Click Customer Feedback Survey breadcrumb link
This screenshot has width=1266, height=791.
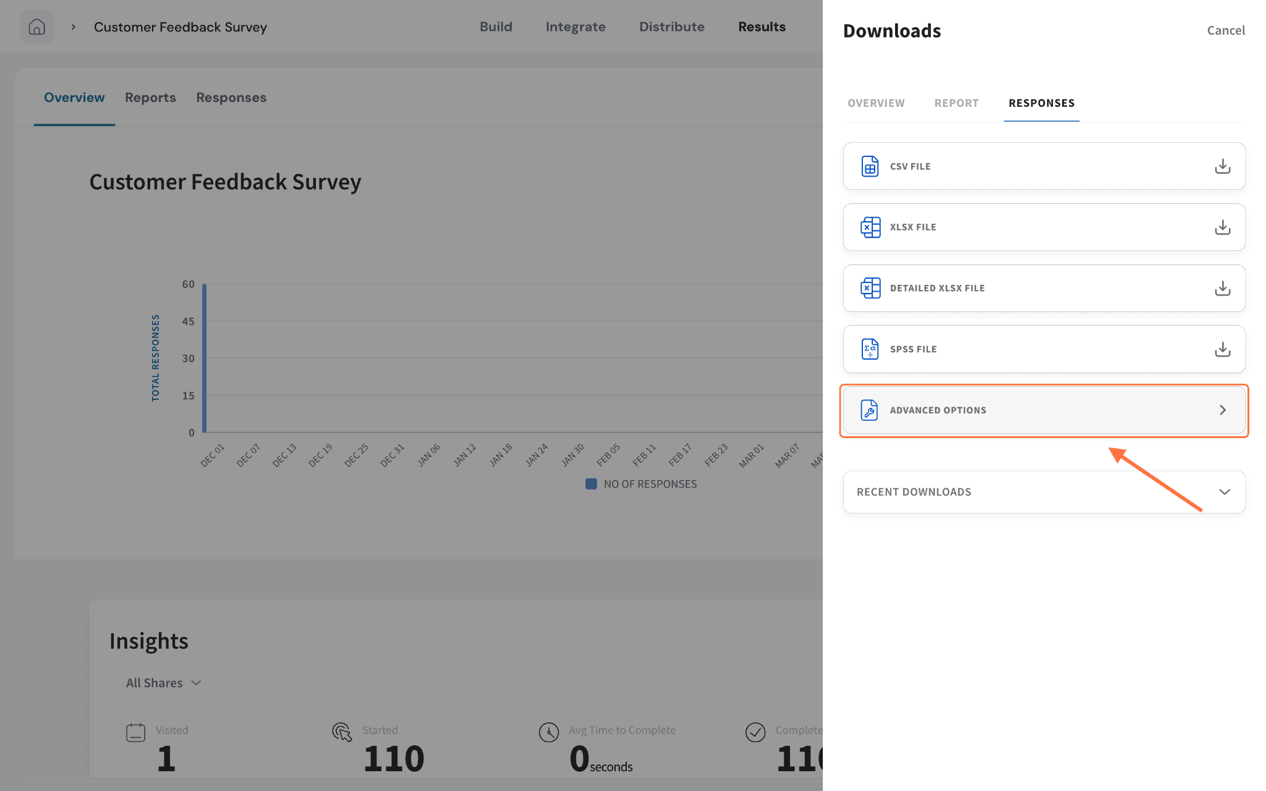point(181,27)
